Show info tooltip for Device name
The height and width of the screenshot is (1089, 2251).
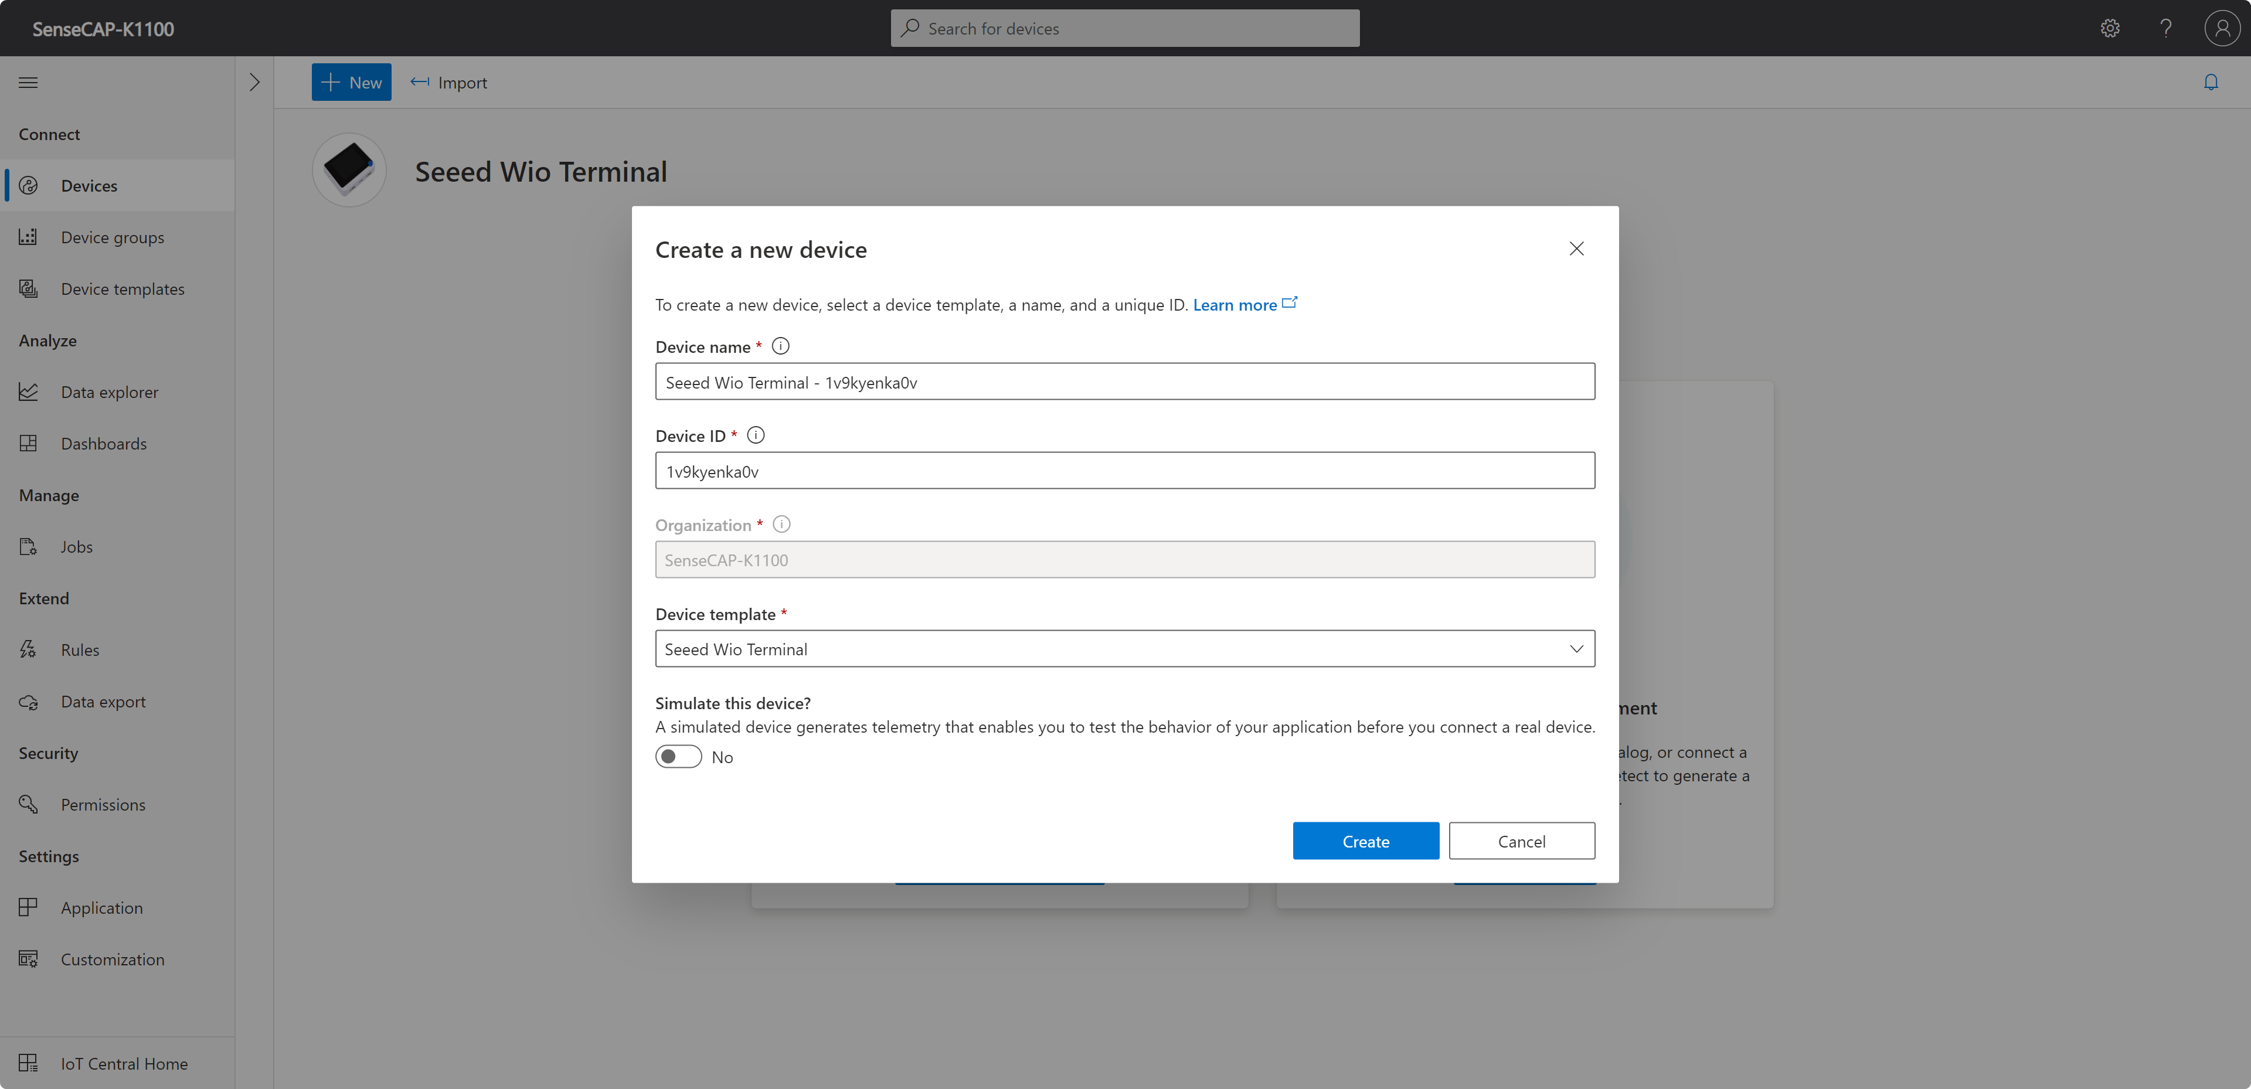click(780, 346)
